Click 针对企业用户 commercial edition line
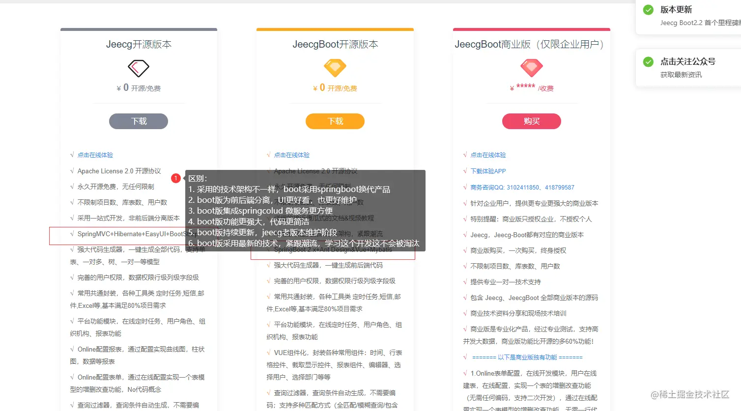741x411 pixels. coord(535,203)
